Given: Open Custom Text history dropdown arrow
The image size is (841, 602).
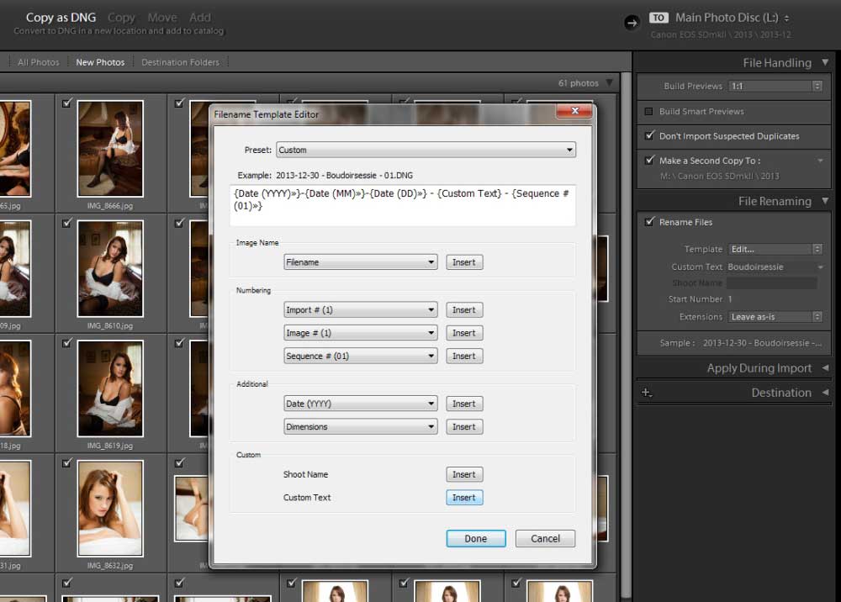Looking at the screenshot, I should tap(820, 267).
